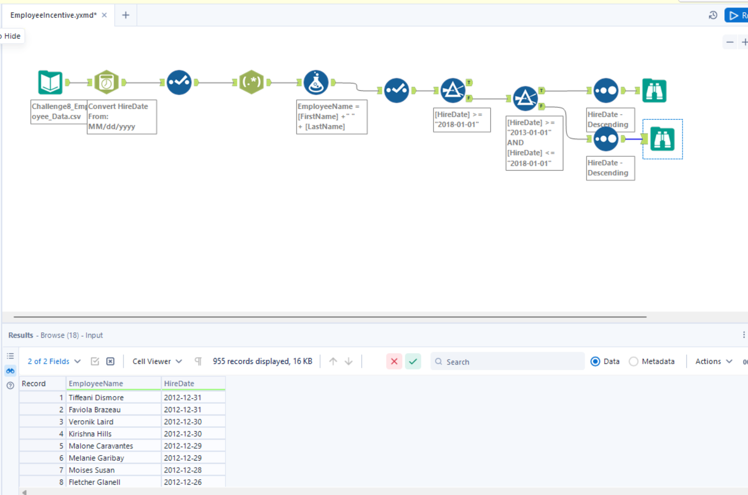Click cell Malone Caravantes
This screenshot has width=748, height=495.
113,446
